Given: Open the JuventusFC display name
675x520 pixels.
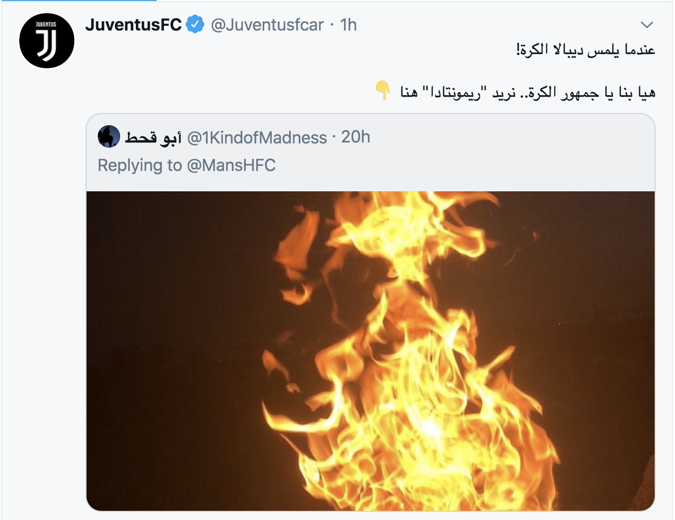Looking at the screenshot, I should (x=133, y=24).
